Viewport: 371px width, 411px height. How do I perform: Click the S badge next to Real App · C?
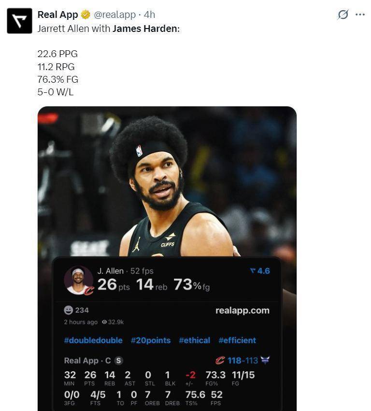(x=118, y=361)
